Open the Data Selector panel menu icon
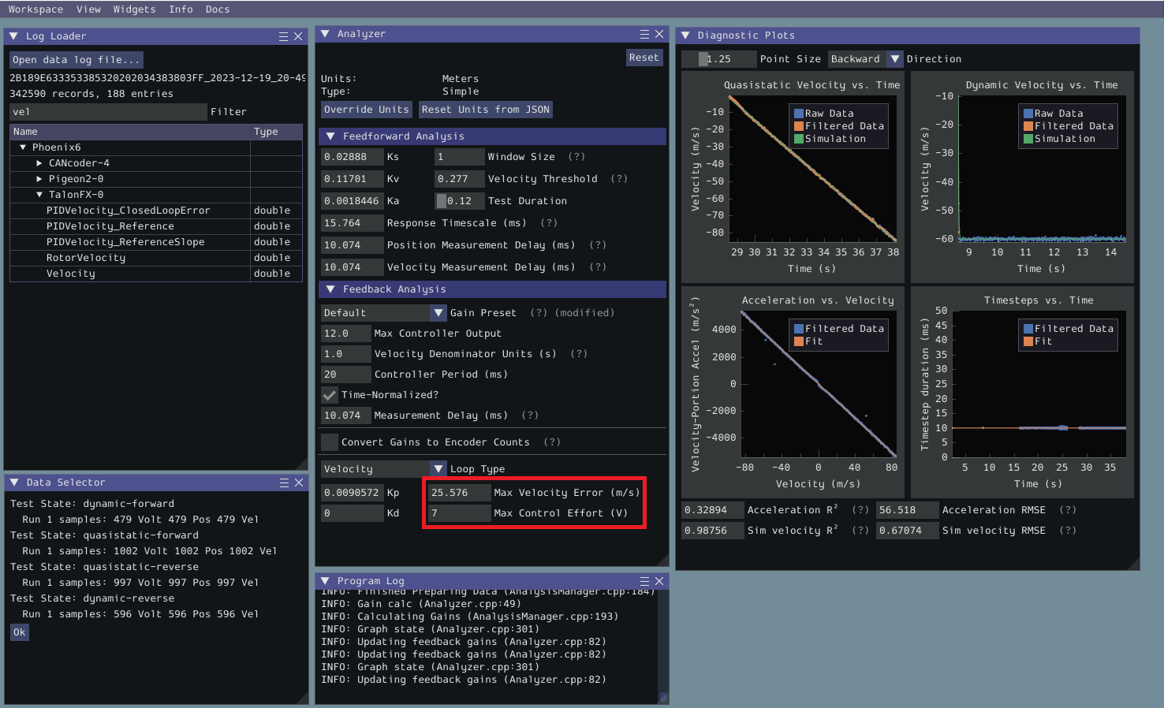This screenshot has width=1164, height=708. (284, 483)
